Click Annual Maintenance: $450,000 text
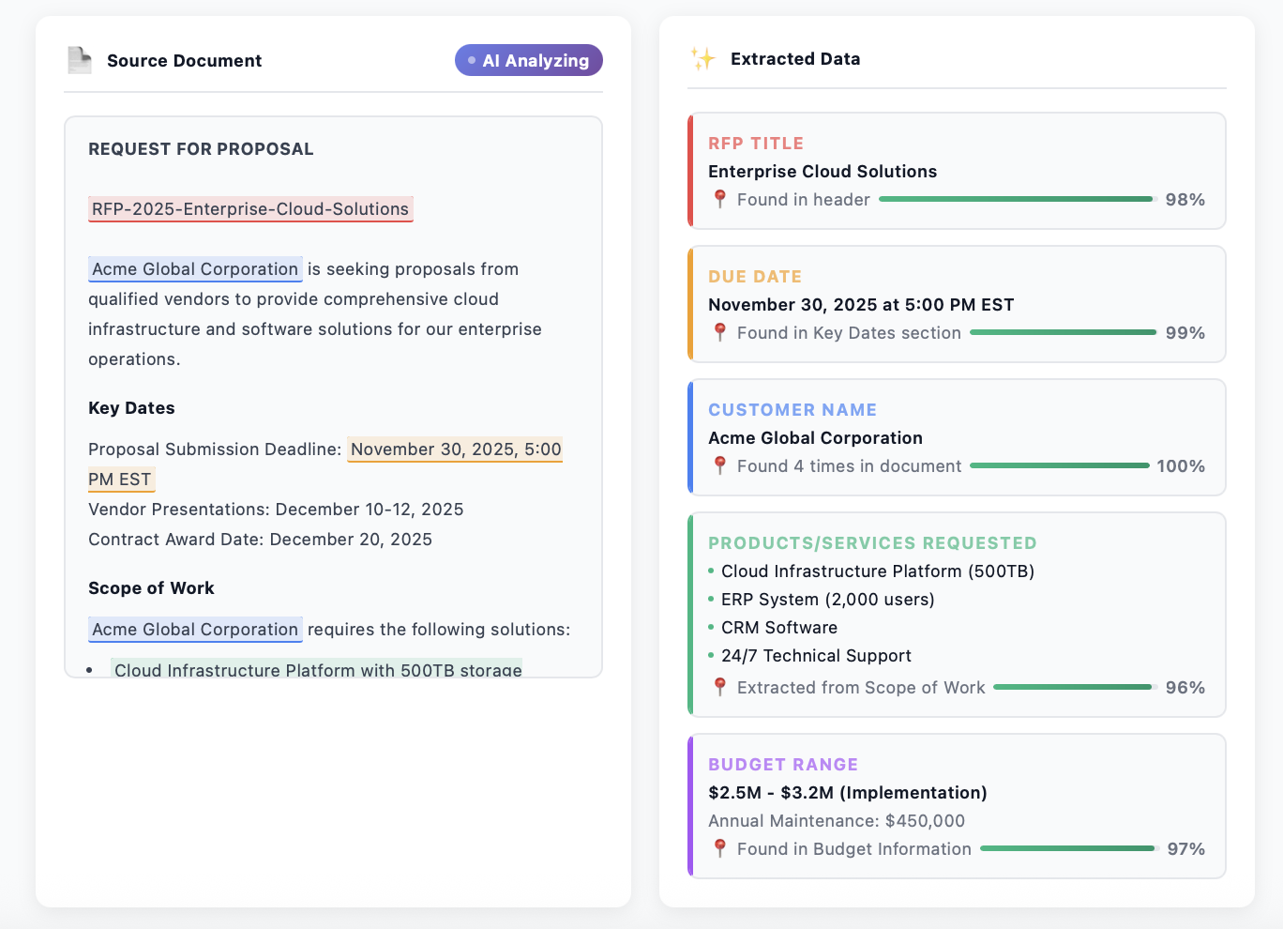Screen dimensions: 1283x929 click(837, 821)
